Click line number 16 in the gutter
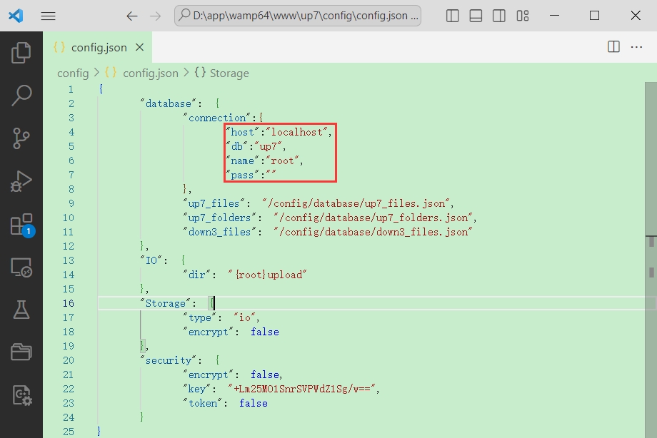 [69, 303]
